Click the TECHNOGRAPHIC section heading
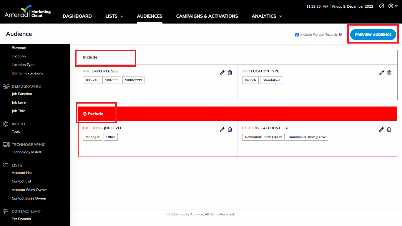The image size is (402, 226). (x=29, y=144)
